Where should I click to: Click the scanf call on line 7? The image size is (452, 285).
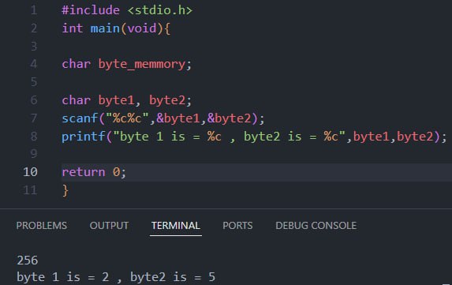80,118
